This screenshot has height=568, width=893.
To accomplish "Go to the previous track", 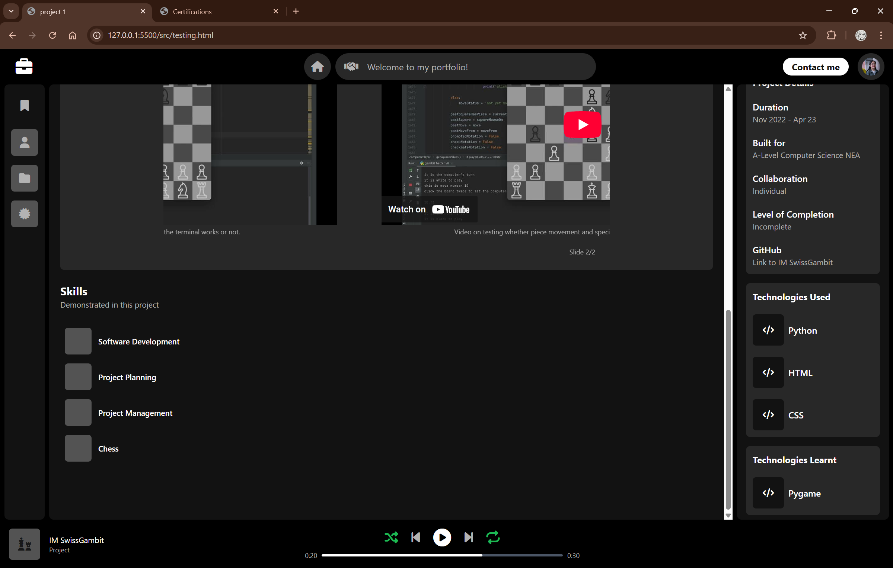I will tap(416, 537).
